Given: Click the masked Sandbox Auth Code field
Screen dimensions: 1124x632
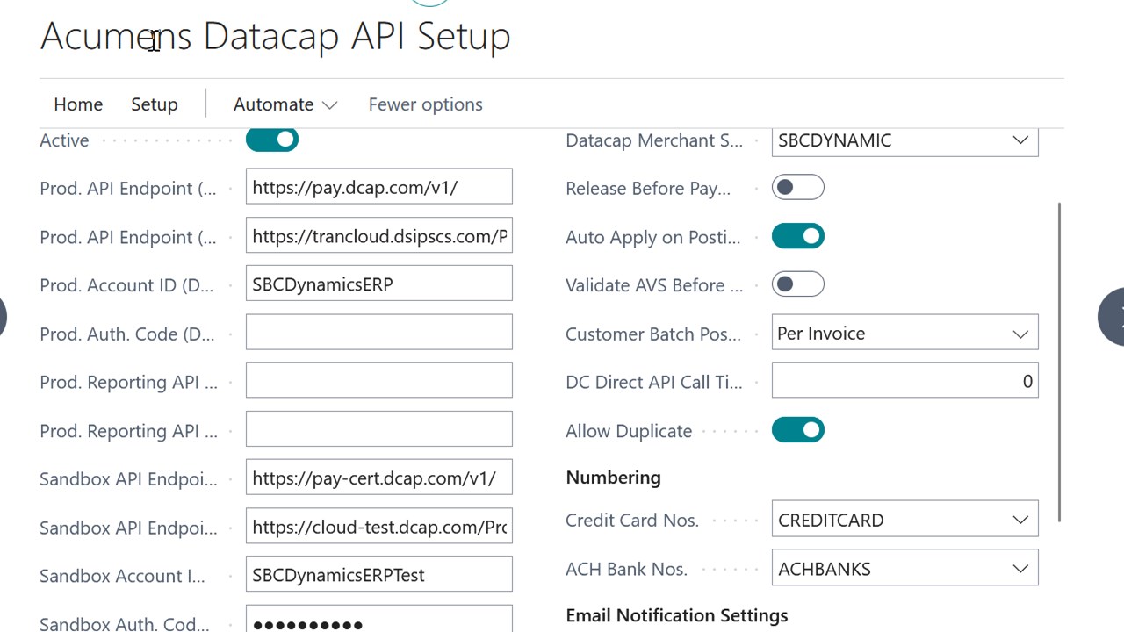Looking at the screenshot, I should click(x=378, y=621).
